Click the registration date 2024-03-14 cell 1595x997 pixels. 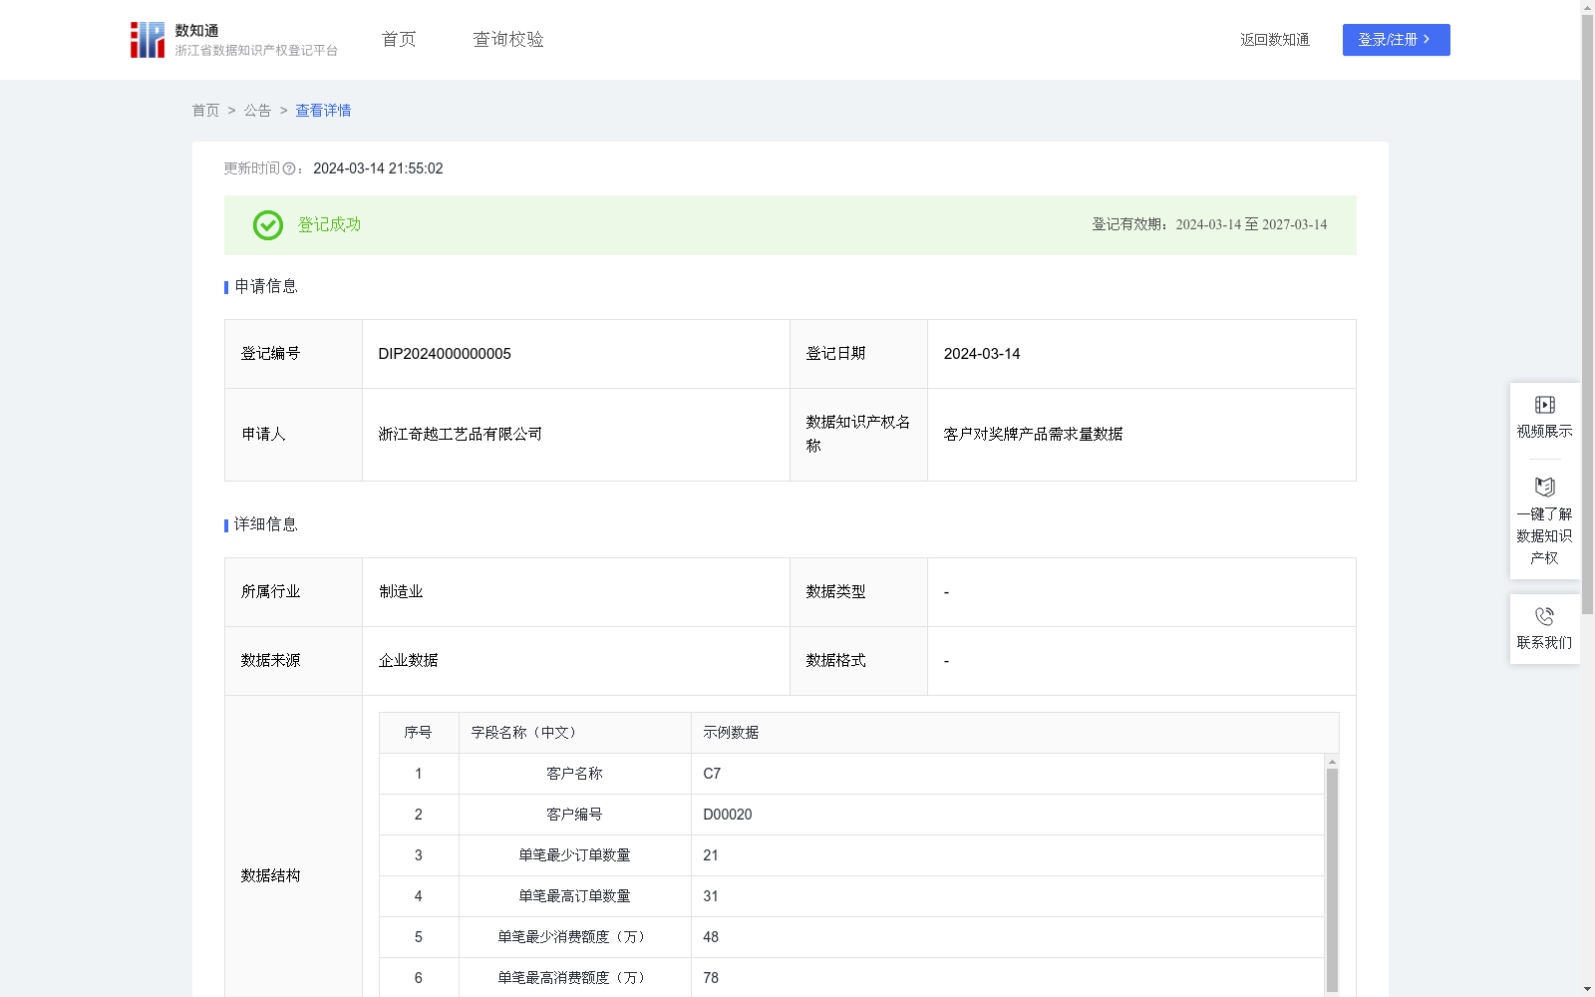[x=1141, y=354]
